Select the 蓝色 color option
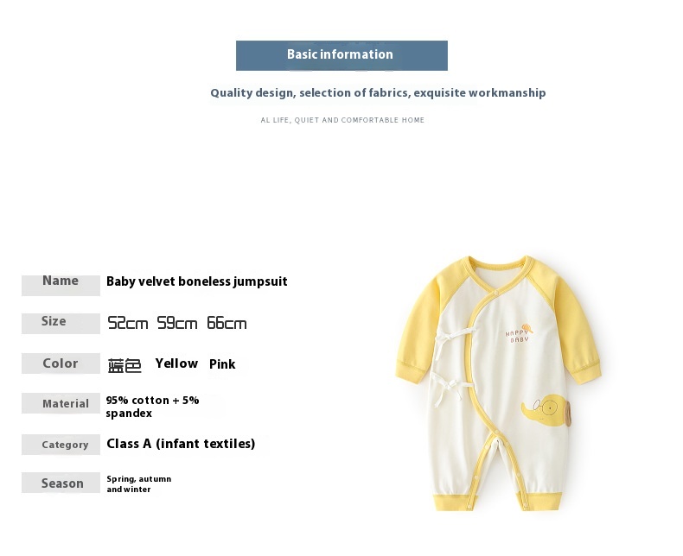The height and width of the screenshot is (556, 683). click(x=124, y=365)
